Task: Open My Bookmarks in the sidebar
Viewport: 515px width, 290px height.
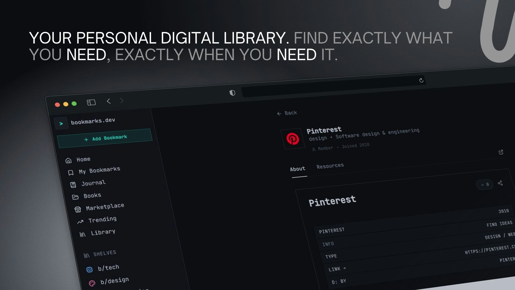Action: click(99, 170)
